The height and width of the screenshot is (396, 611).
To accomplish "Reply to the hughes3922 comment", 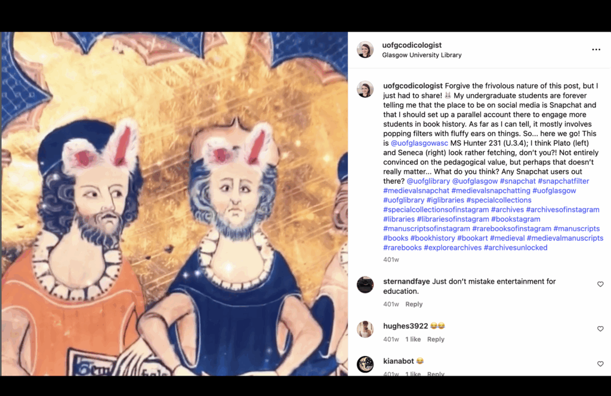I will click(436, 339).
